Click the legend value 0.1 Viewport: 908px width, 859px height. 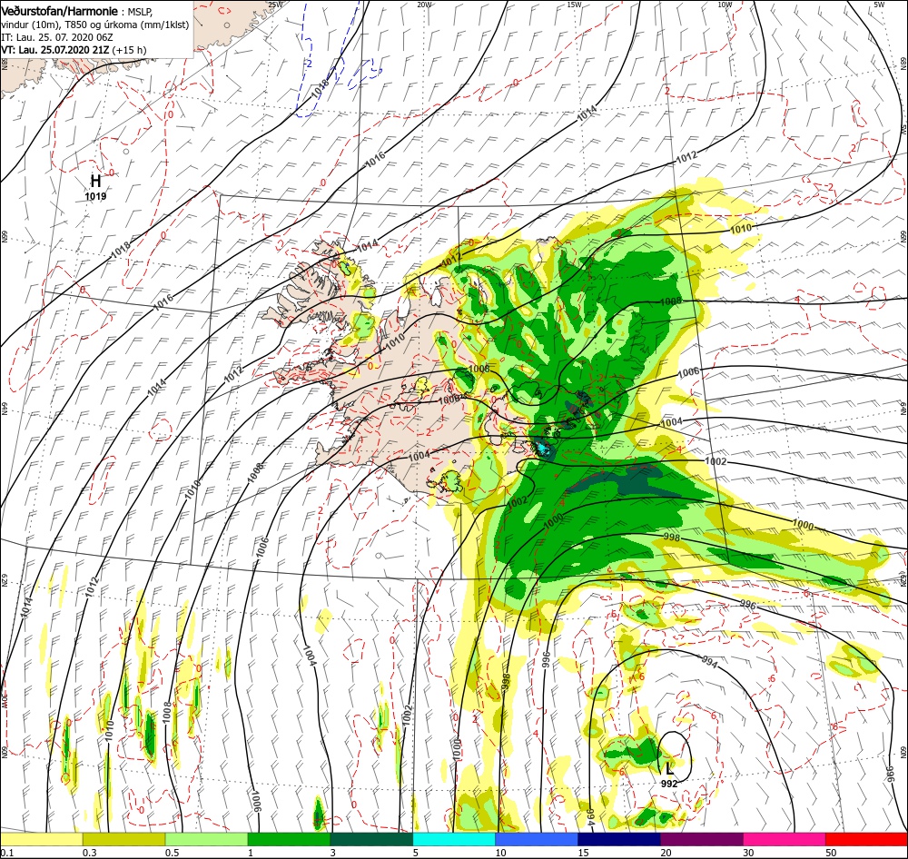pyautogui.click(x=6, y=853)
